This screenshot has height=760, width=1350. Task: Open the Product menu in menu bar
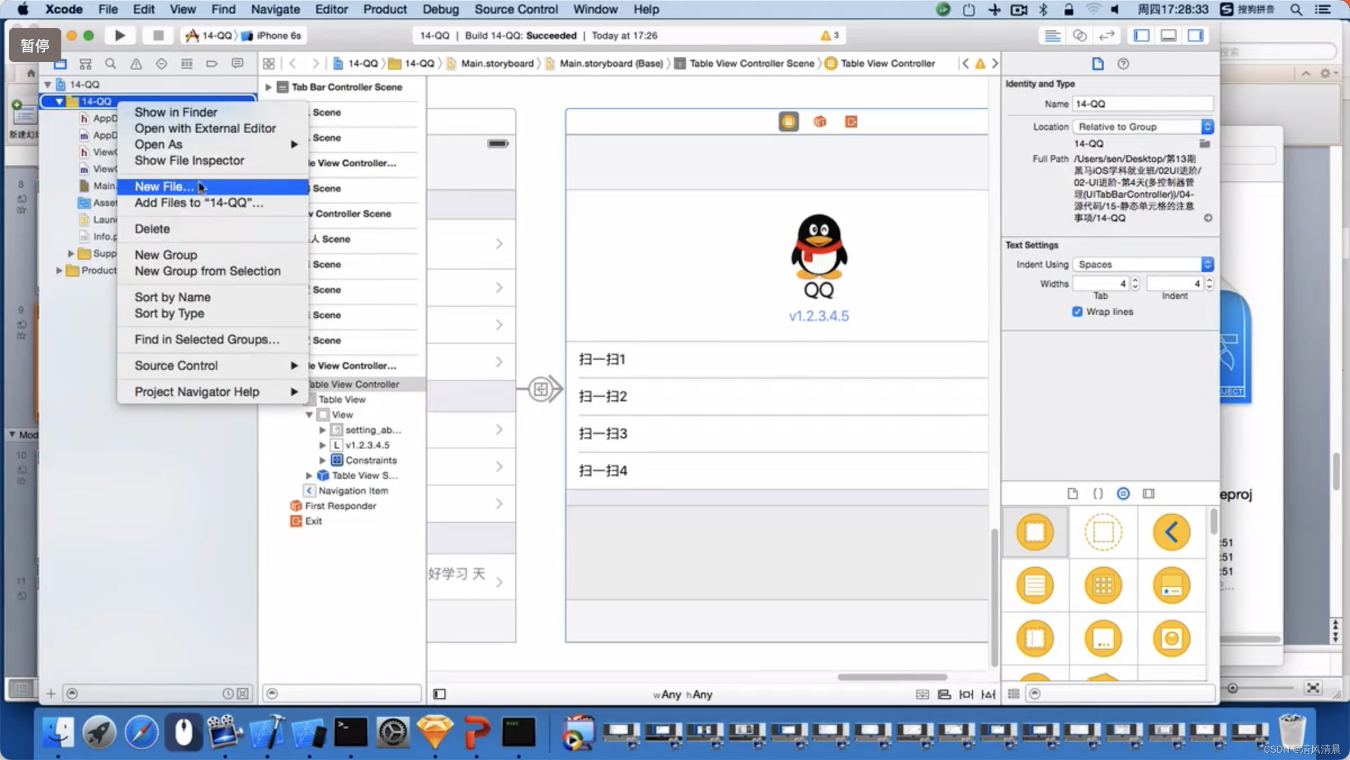(385, 9)
